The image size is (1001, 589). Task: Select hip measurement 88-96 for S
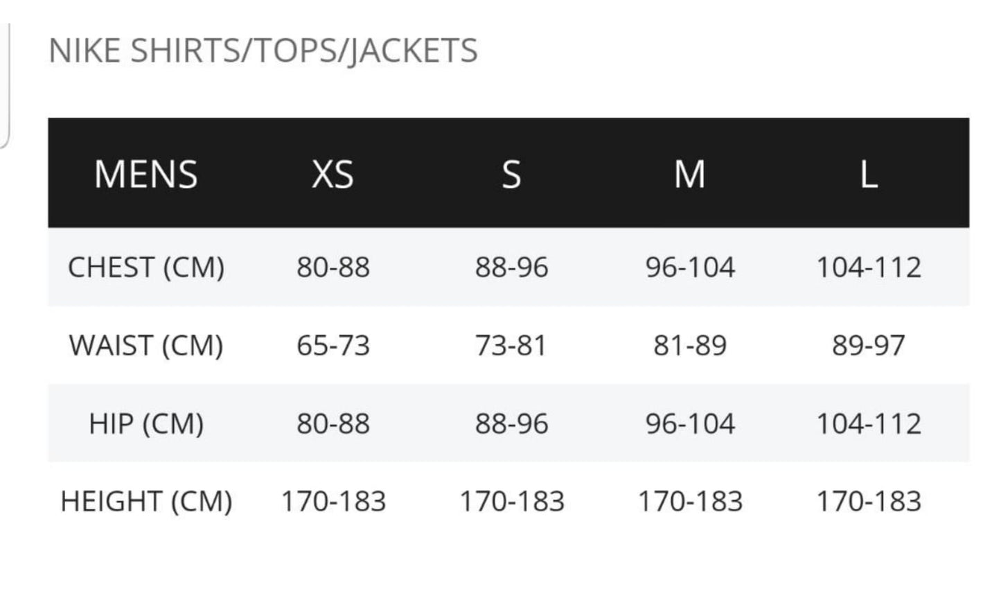511,423
